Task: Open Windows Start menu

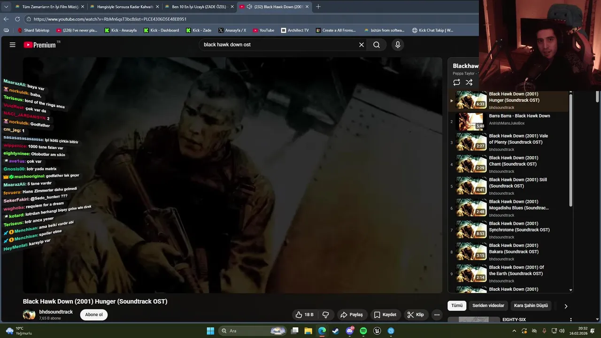Action: (210, 331)
